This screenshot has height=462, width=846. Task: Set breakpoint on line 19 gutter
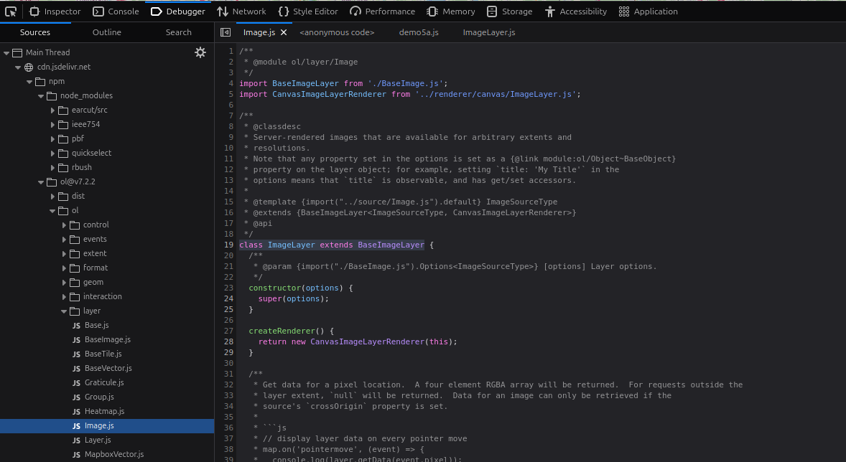coord(229,245)
